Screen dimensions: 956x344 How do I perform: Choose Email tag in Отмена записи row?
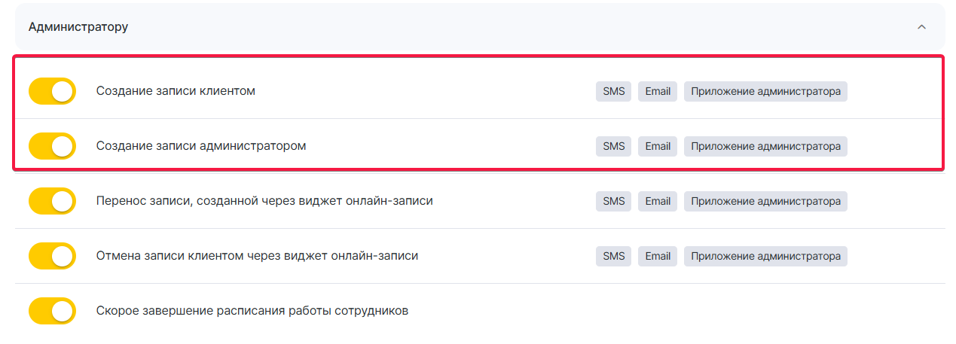point(658,256)
